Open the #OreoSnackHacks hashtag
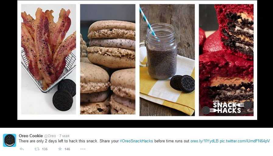 coord(136,141)
